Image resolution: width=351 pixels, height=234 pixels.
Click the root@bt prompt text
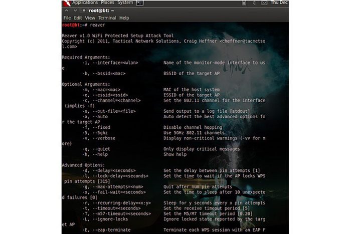pos(75,25)
